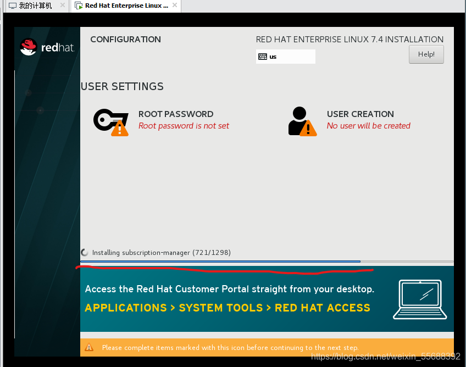Click warning triangle in orange notice bar

coord(89,347)
